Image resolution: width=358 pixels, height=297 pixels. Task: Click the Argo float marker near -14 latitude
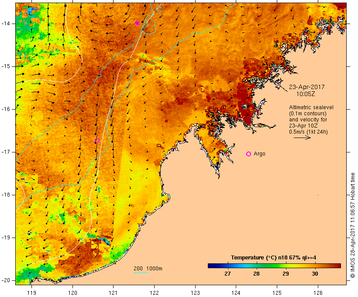click(x=137, y=23)
